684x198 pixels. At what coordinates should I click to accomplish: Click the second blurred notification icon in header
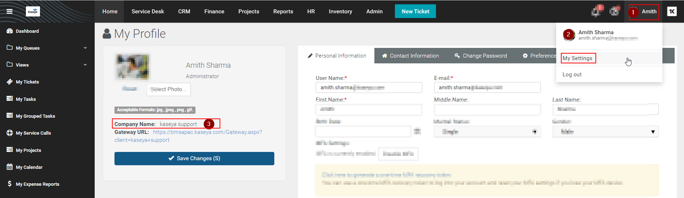[x=615, y=11]
